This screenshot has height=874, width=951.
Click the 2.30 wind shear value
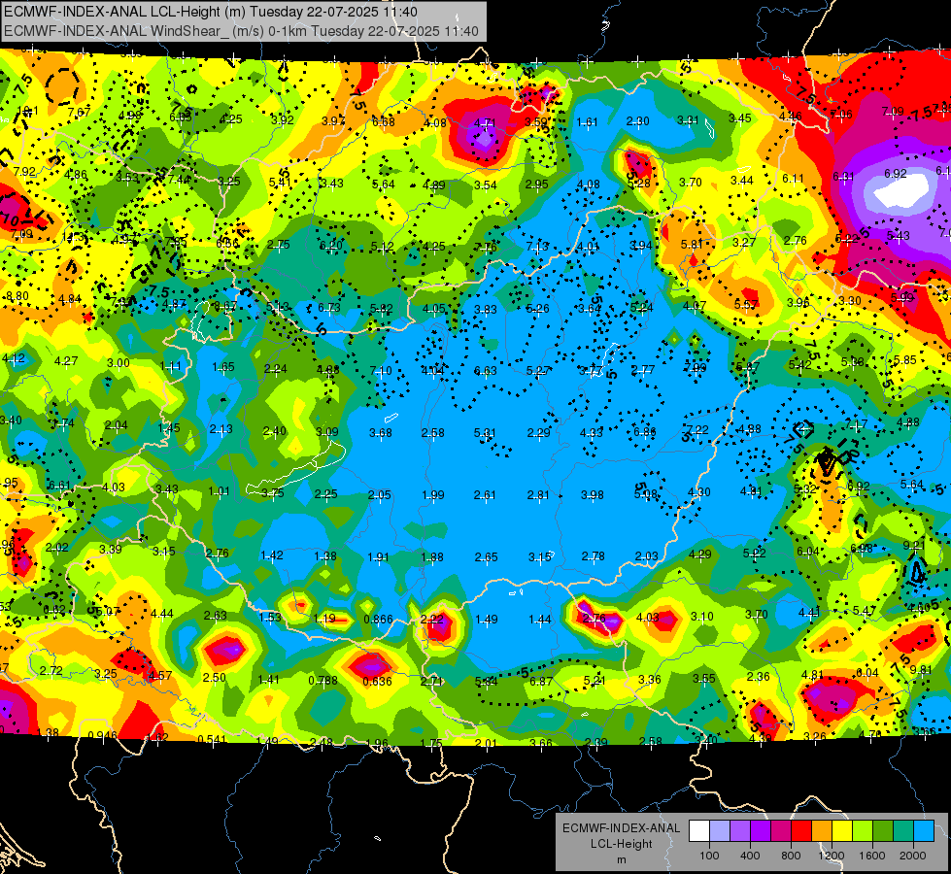(x=638, y=121)
